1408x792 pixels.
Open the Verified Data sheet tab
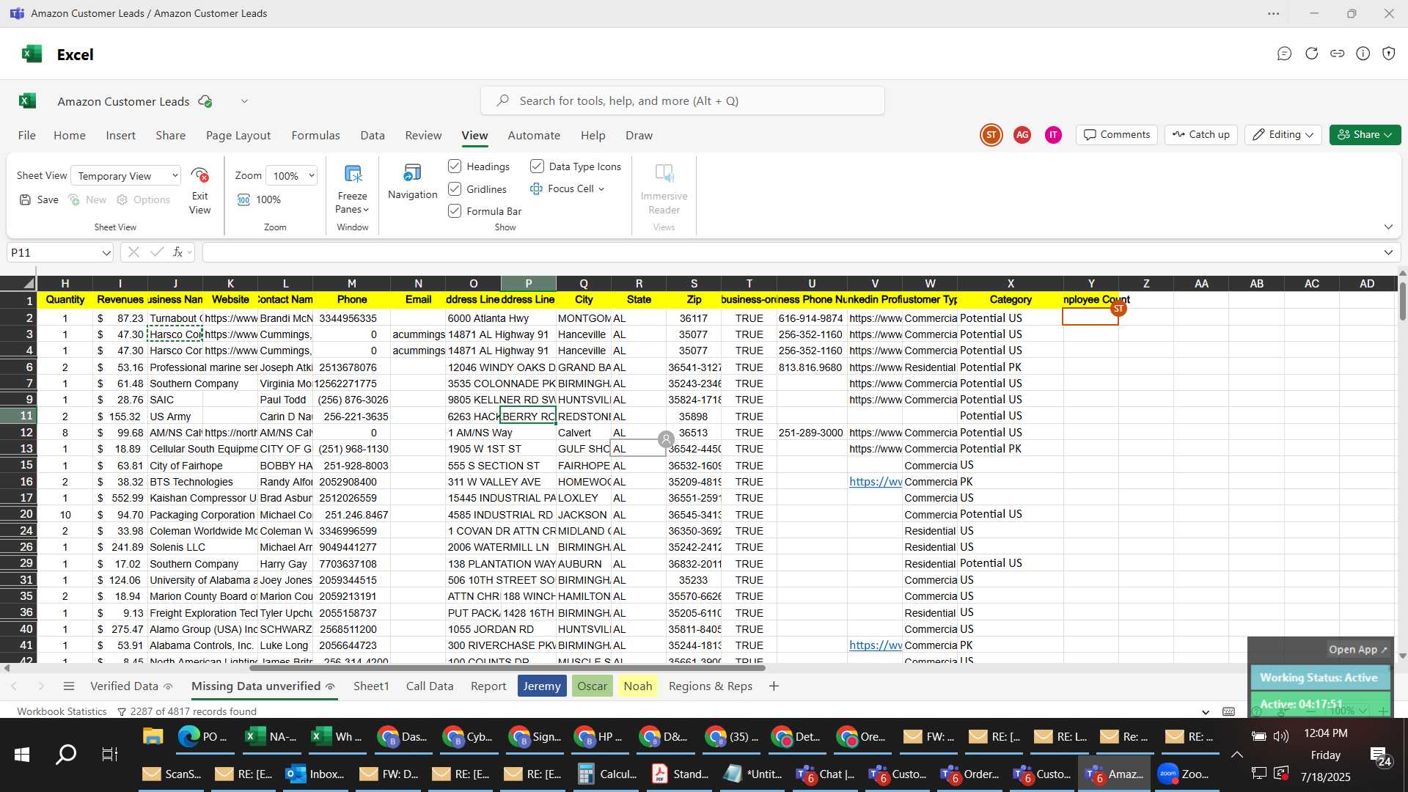(x=131, y=686)
